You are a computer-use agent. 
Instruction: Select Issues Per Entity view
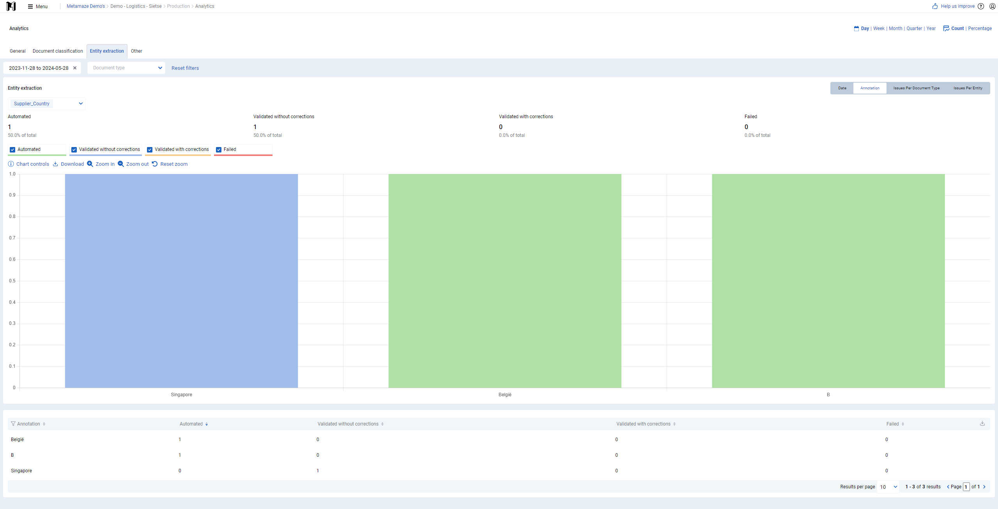point(968,88)
